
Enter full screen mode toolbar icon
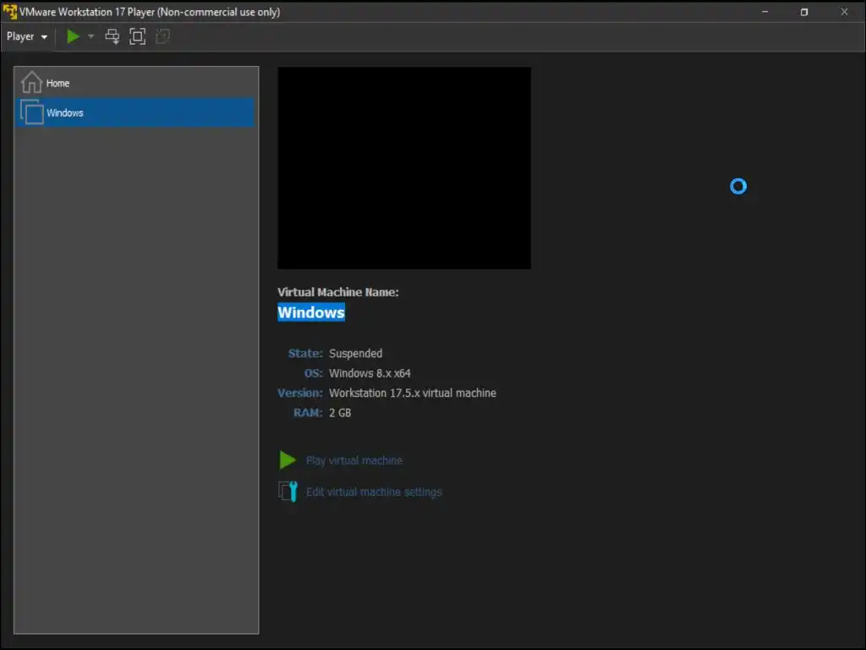(x=138, y=36)
